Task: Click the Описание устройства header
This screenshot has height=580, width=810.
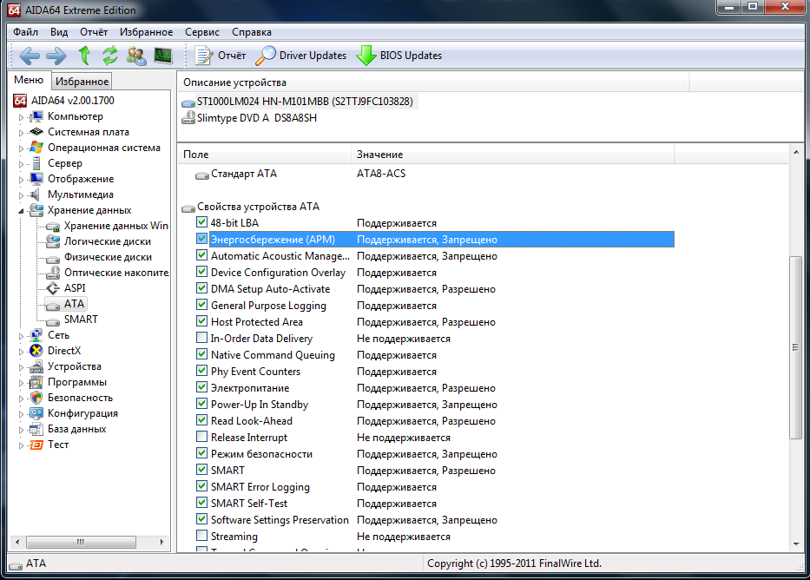Action: [433, 82]
